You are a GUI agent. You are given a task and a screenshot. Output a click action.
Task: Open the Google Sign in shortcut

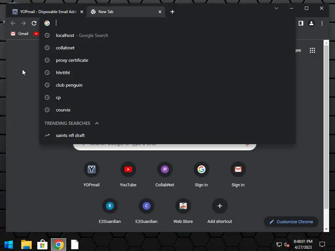201,175
